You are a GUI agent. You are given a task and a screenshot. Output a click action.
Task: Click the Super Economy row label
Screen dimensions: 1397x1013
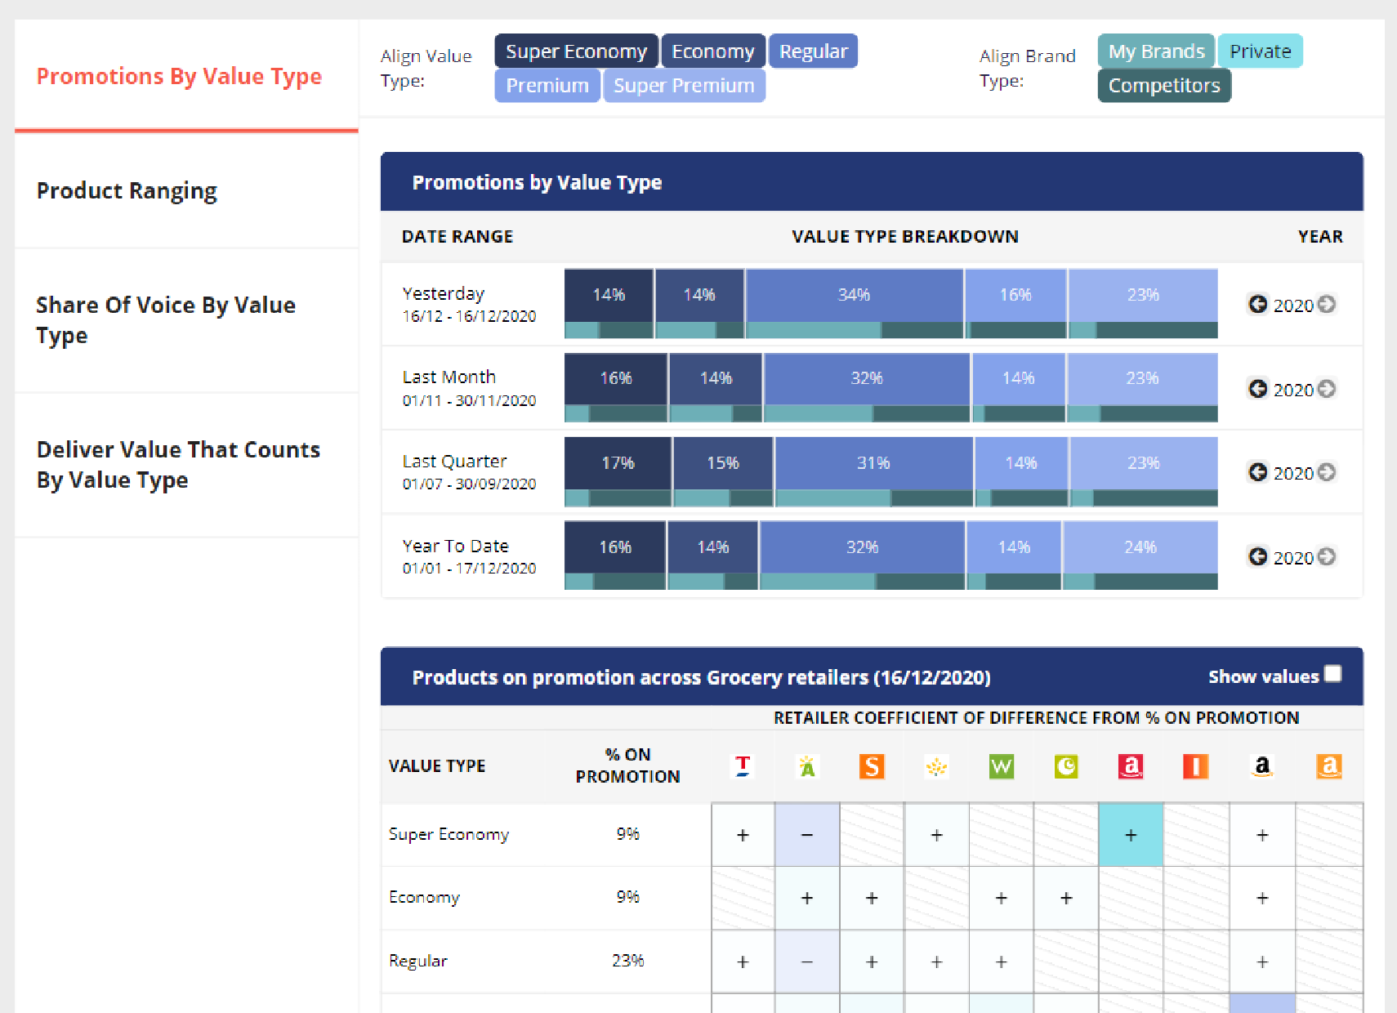449,834
